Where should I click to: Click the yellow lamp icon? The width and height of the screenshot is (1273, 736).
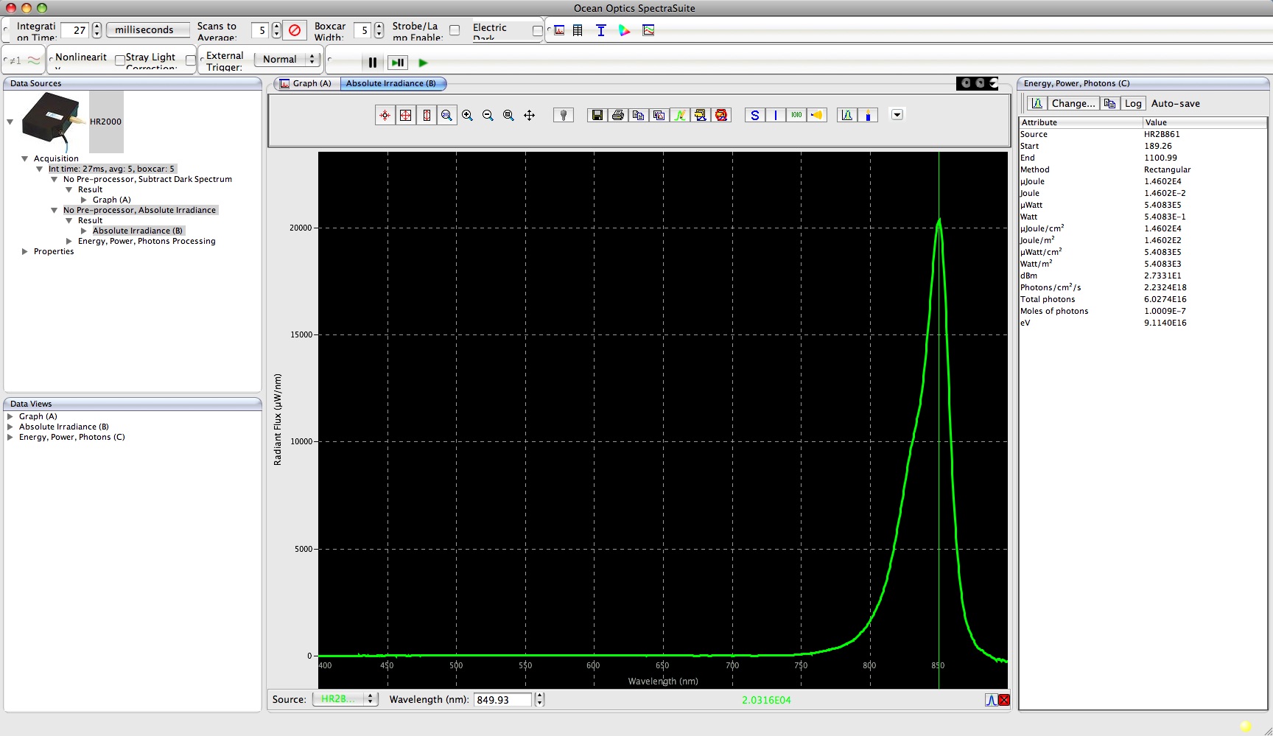pyautogui.click(x=817, y=115)
